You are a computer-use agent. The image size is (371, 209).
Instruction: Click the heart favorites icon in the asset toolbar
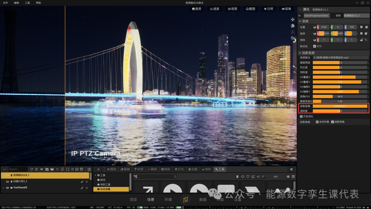click(x=248, y=177)
